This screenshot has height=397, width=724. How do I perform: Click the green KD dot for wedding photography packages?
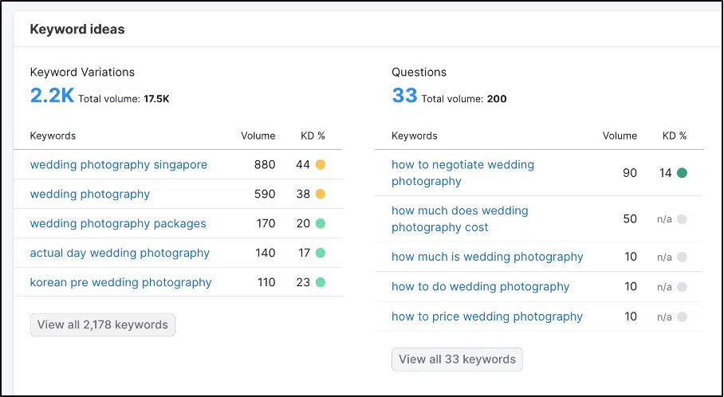(x=321, y=223)
